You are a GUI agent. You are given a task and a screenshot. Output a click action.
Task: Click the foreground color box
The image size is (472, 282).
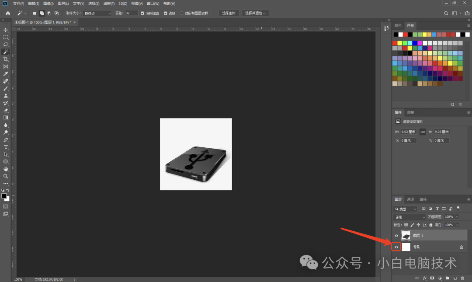[4, 196]
